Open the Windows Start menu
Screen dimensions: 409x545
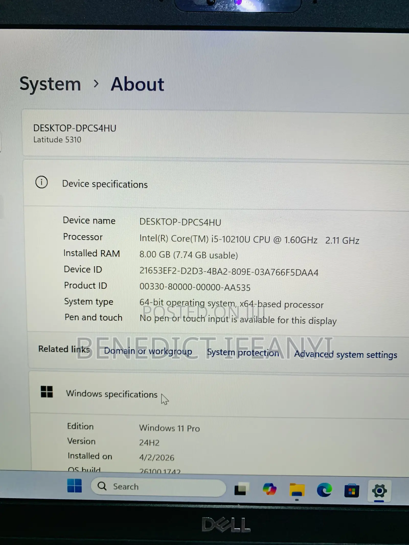pos(74,486)
